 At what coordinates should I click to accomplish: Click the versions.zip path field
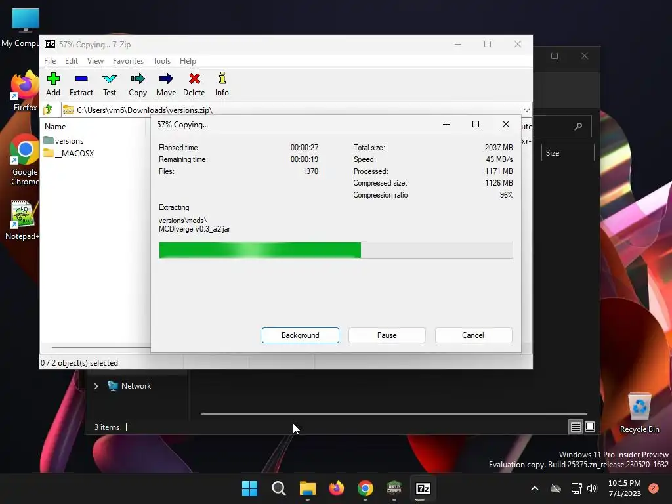pos(291,110)
